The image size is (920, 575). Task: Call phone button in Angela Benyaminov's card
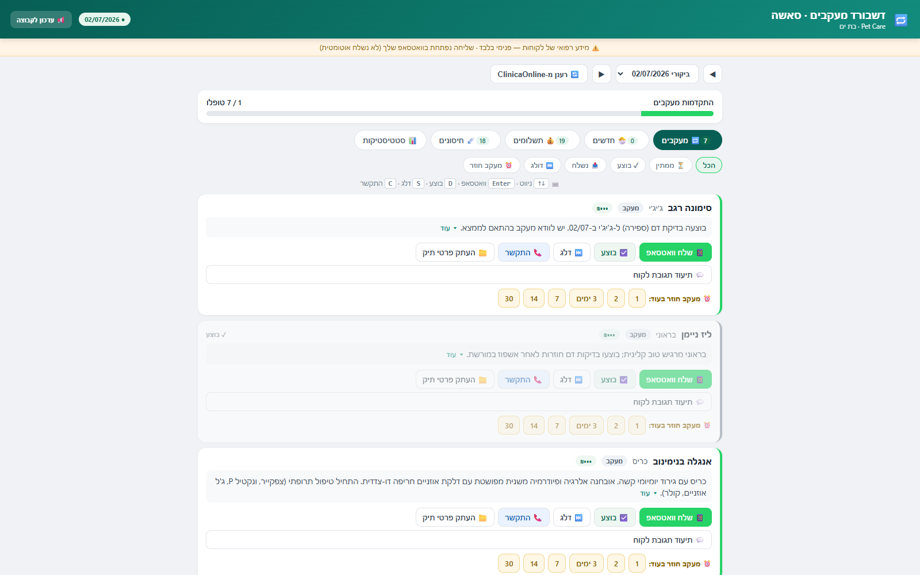(523, 517)
